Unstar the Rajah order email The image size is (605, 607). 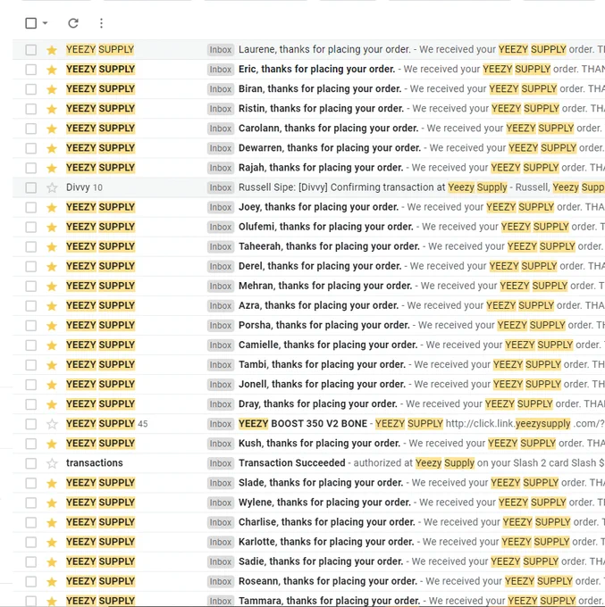tap(52, 168)
